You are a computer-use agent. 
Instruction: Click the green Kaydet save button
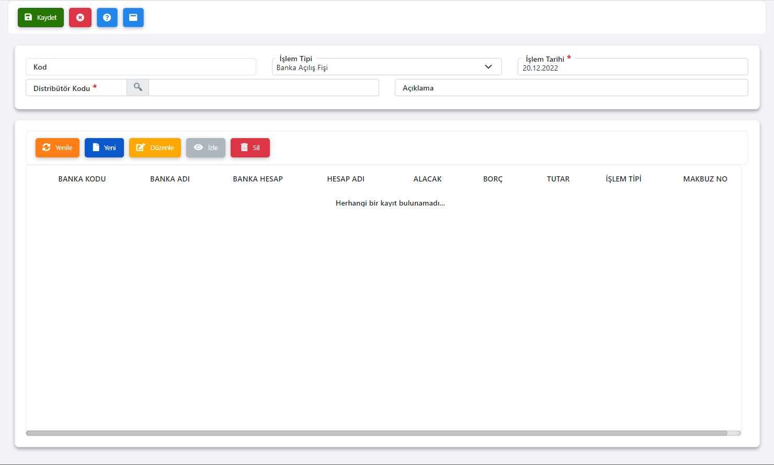coord(41,17)
